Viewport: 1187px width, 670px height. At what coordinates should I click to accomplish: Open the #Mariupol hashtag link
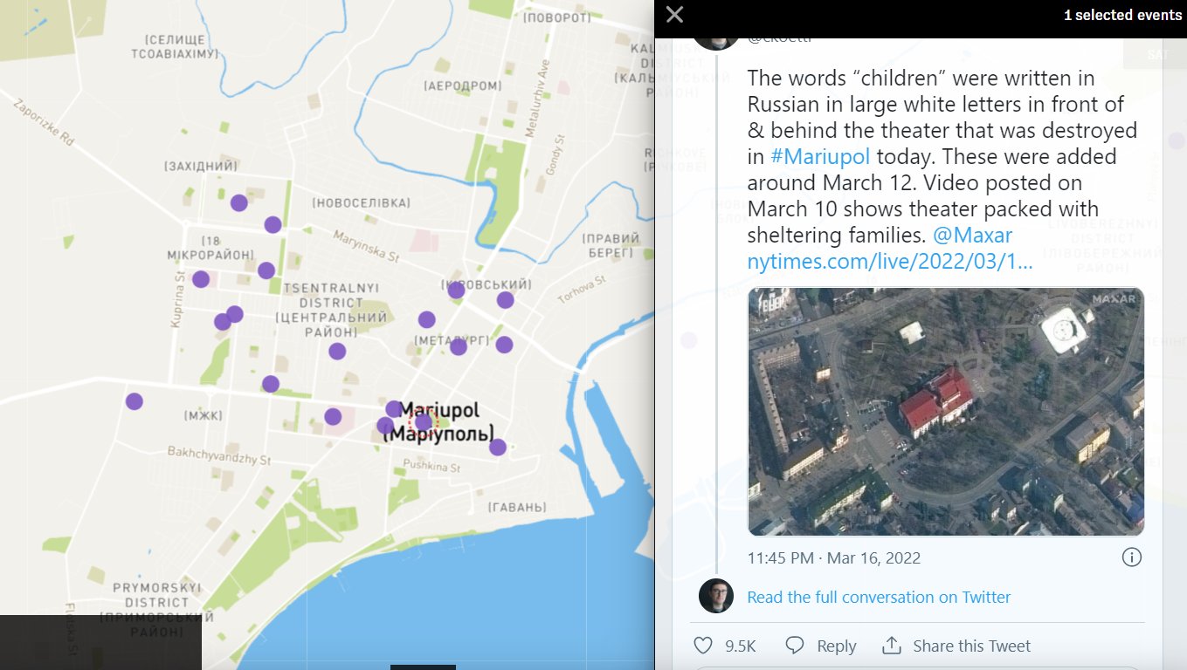[821, 157]
